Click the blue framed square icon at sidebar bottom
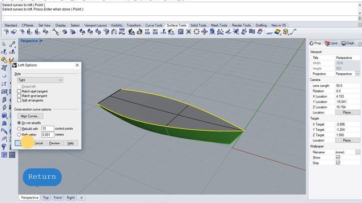 (4, 155)
